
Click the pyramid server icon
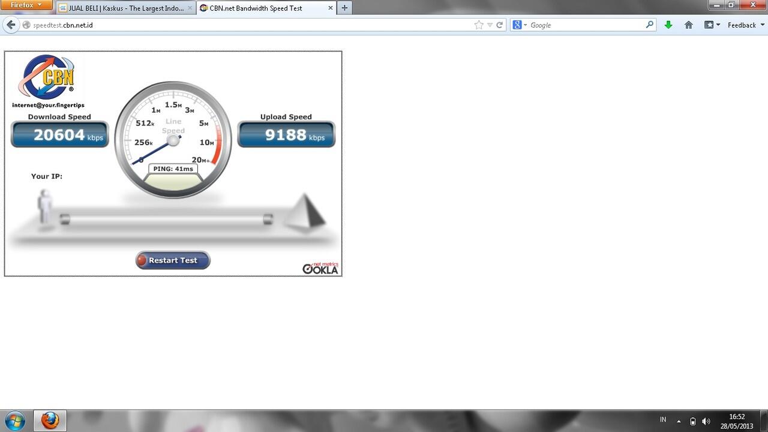[305, 212]
